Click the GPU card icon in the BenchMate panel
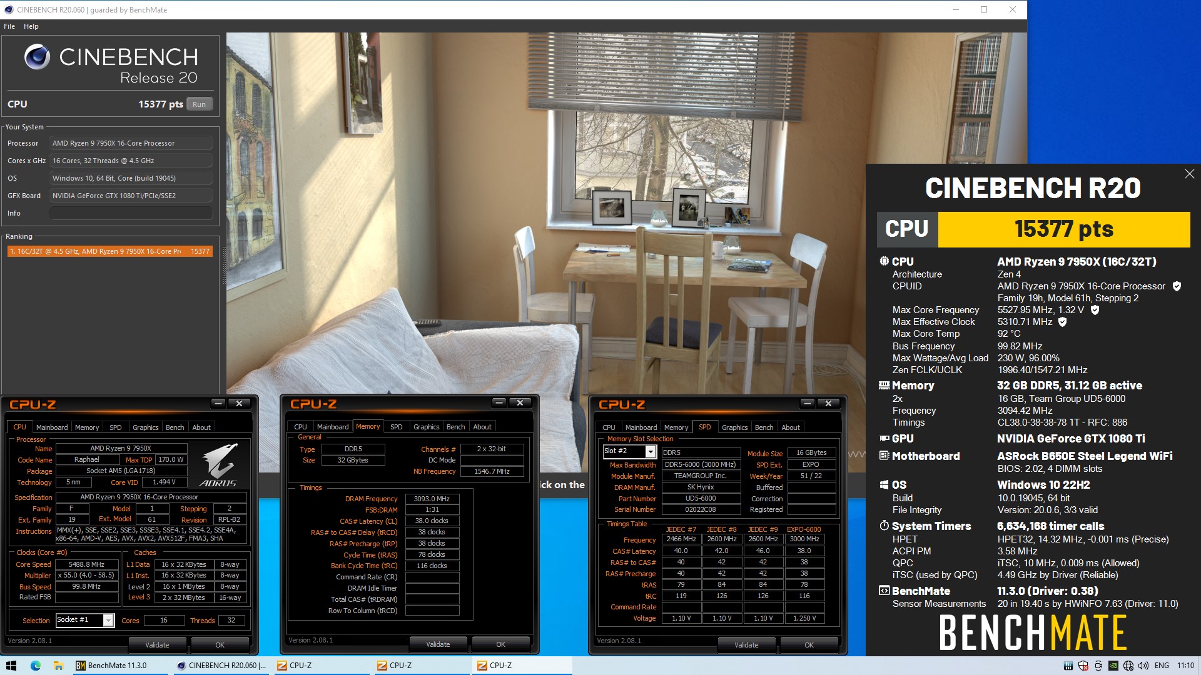The height and width of the screenshot is (675, 1201). click(x=884, y=439)
